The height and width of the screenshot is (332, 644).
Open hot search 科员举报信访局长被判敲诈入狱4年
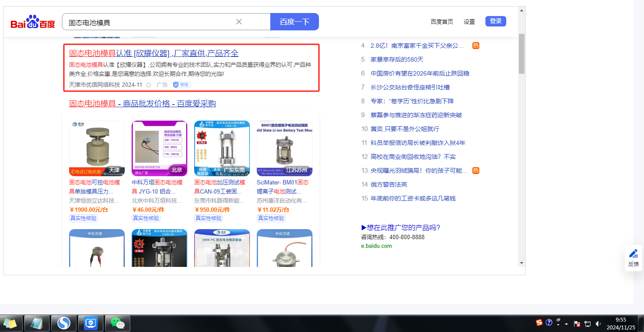coord(418,143)
